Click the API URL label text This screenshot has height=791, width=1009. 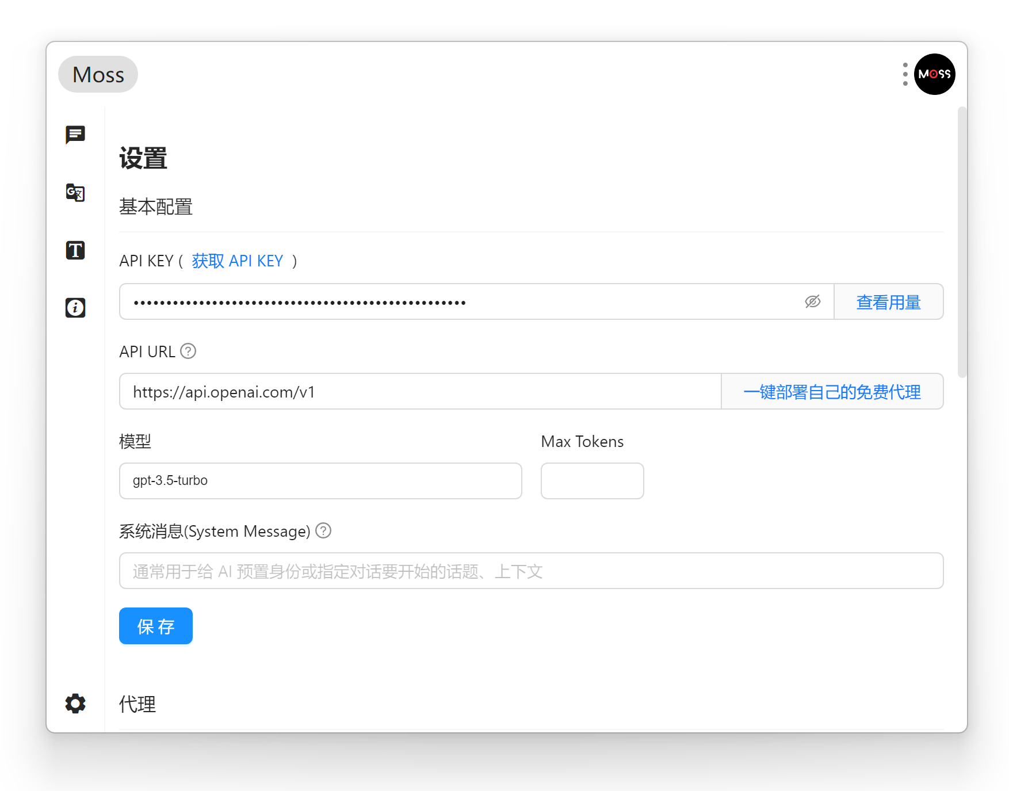[147, 351]
